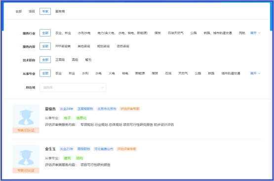This screenshot has width=274, height=181.
Task: Filter 从事专业 by 公路
Action: click(198, 73)
